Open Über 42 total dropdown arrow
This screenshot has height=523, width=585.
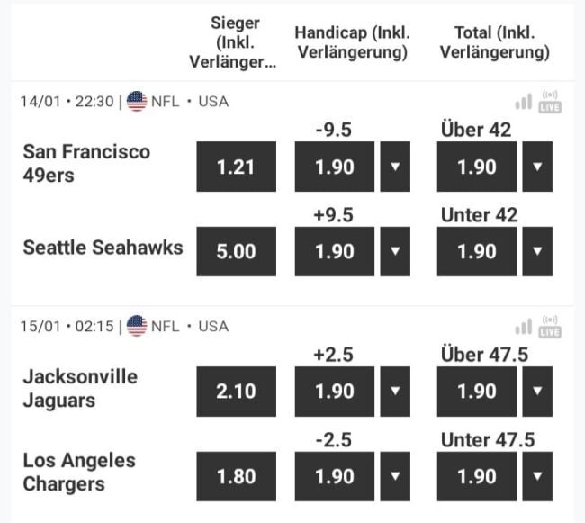537,167
